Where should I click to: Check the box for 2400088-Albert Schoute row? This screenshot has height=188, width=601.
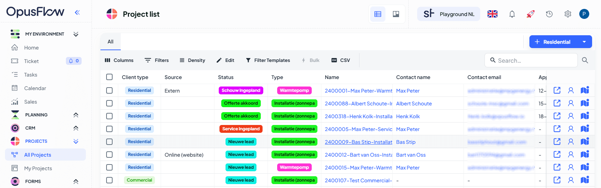109,103
